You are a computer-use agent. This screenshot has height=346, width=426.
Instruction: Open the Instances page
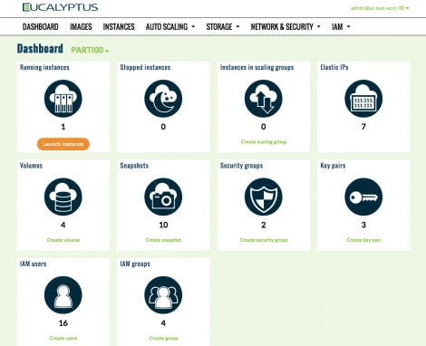point(119,26)
